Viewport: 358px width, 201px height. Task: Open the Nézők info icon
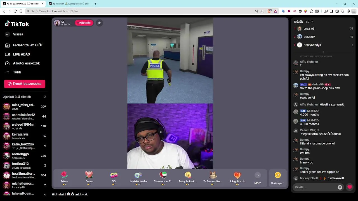coord(312,22)
